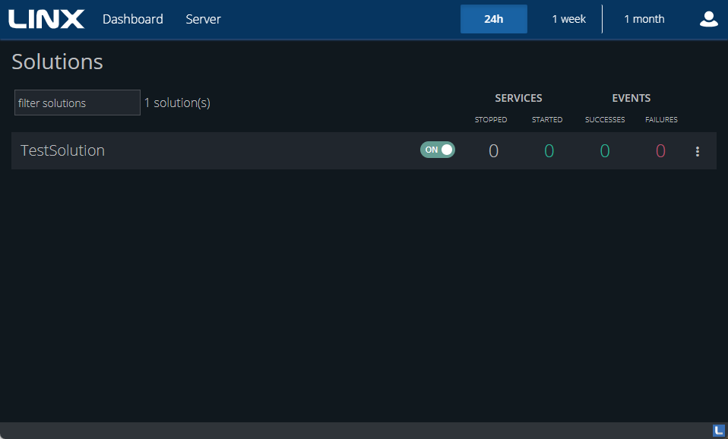Select the 1 week time range

click(x=568, y=19)
